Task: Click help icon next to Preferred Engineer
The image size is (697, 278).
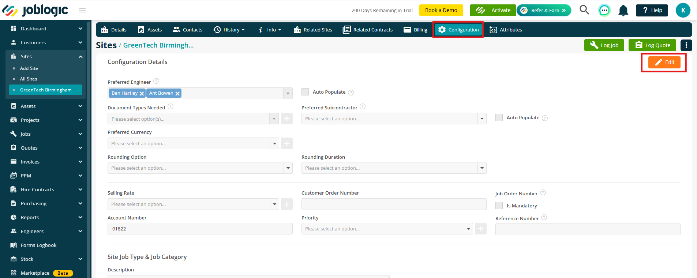Action: (156, 81)
